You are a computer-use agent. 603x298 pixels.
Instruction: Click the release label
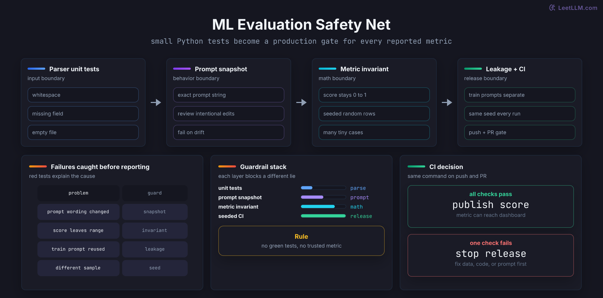(x=361, y=216)
